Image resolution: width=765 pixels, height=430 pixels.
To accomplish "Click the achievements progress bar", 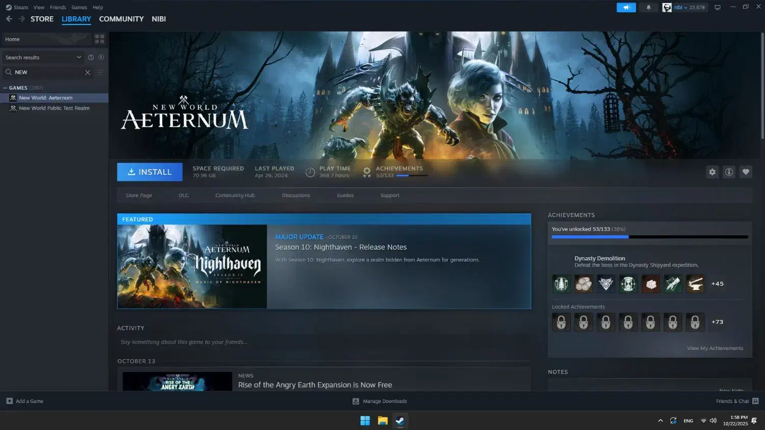I will (x=649, y=237).
